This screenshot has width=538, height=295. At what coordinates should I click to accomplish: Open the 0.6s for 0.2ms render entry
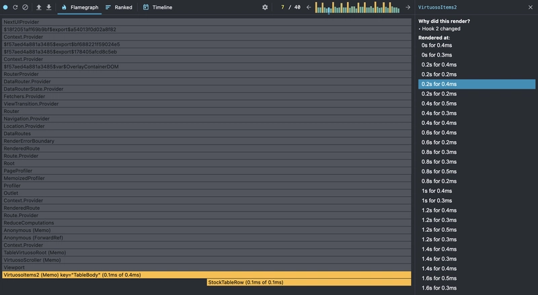477,142
